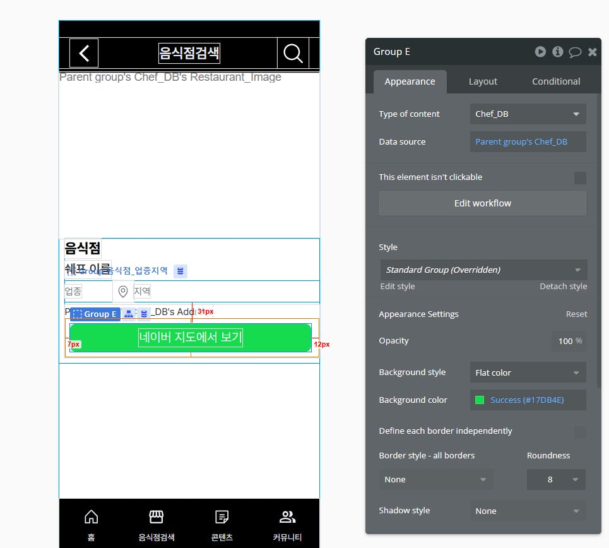The height and width of the screenshot is (548, 609).
Task: Select the 업종 text element
Action: (x=73, y=291)
